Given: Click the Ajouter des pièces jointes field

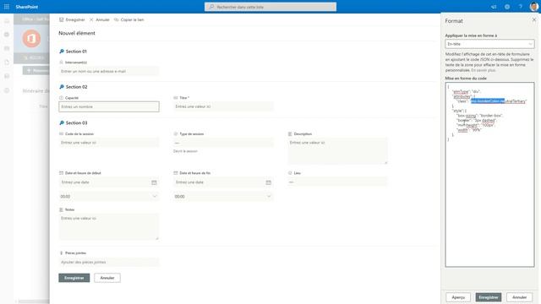Looking at the screenshot, I should [109, 263].
